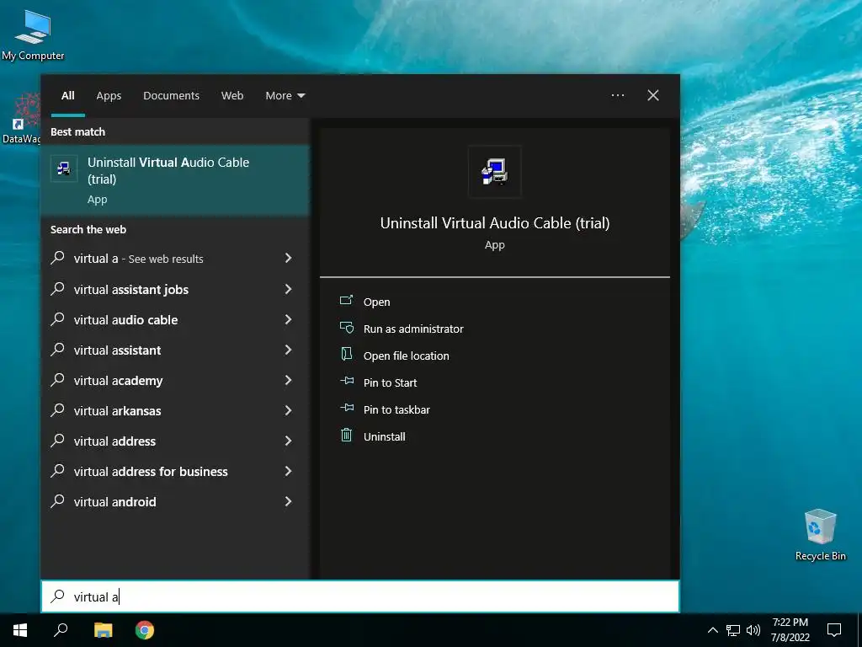Screen dimensions: 862x647
Task: Click the magnifier icon beside 'virtual address'
Action: point(58,440)
